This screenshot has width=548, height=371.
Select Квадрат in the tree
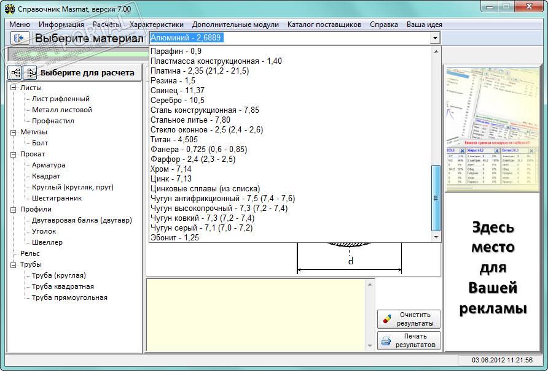pos(46,176)
